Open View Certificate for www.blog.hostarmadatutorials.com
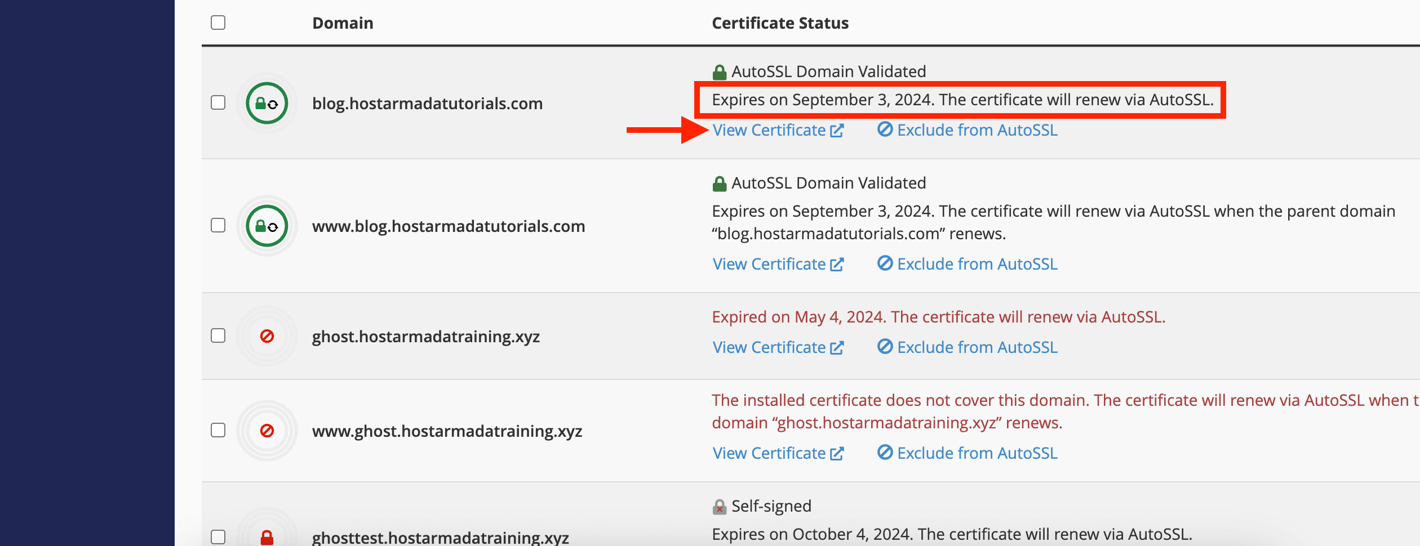Image resolution: width=1420 pixels, height=546 pixels. [778, 264]
